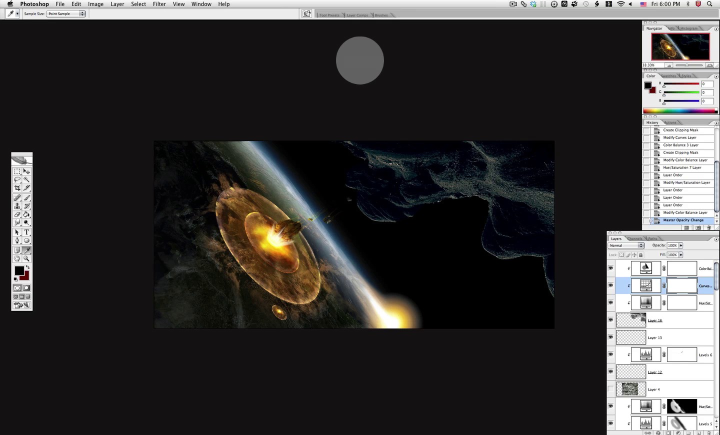Click the color spectrum ramp bar

(680, 110)
